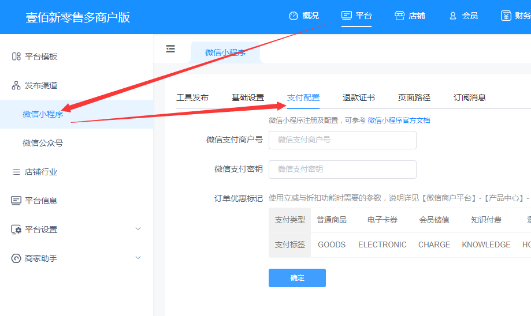Screen dimensions: 531x316
Task: Click the 支付类型 header cell
Action: tap(290, 220)
